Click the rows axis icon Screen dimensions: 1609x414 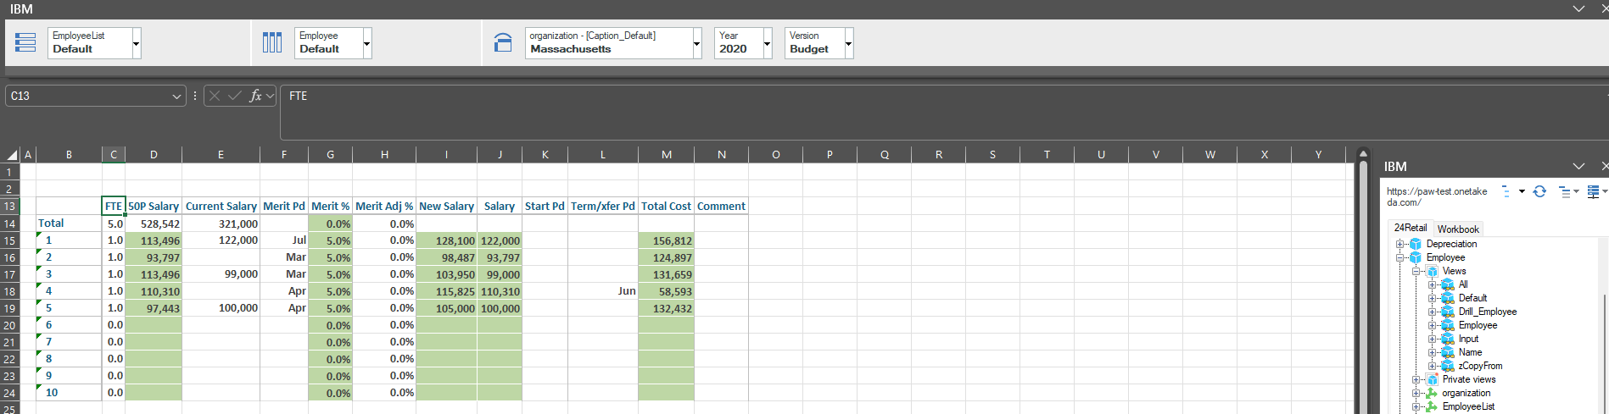coord(25,42)
